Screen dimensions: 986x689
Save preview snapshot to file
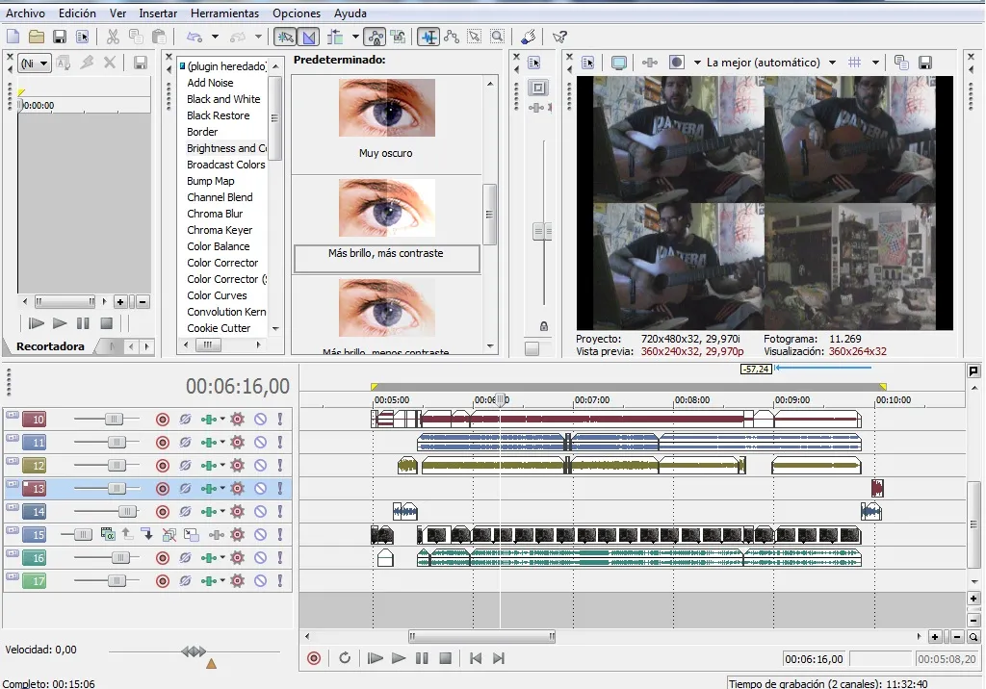point(925,63)
